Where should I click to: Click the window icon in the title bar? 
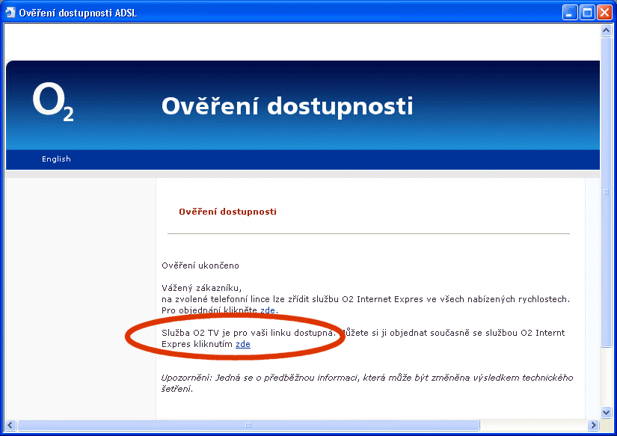10,12
